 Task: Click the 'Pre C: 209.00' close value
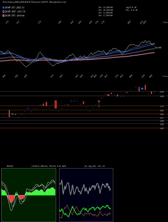[x=106, y=15]
